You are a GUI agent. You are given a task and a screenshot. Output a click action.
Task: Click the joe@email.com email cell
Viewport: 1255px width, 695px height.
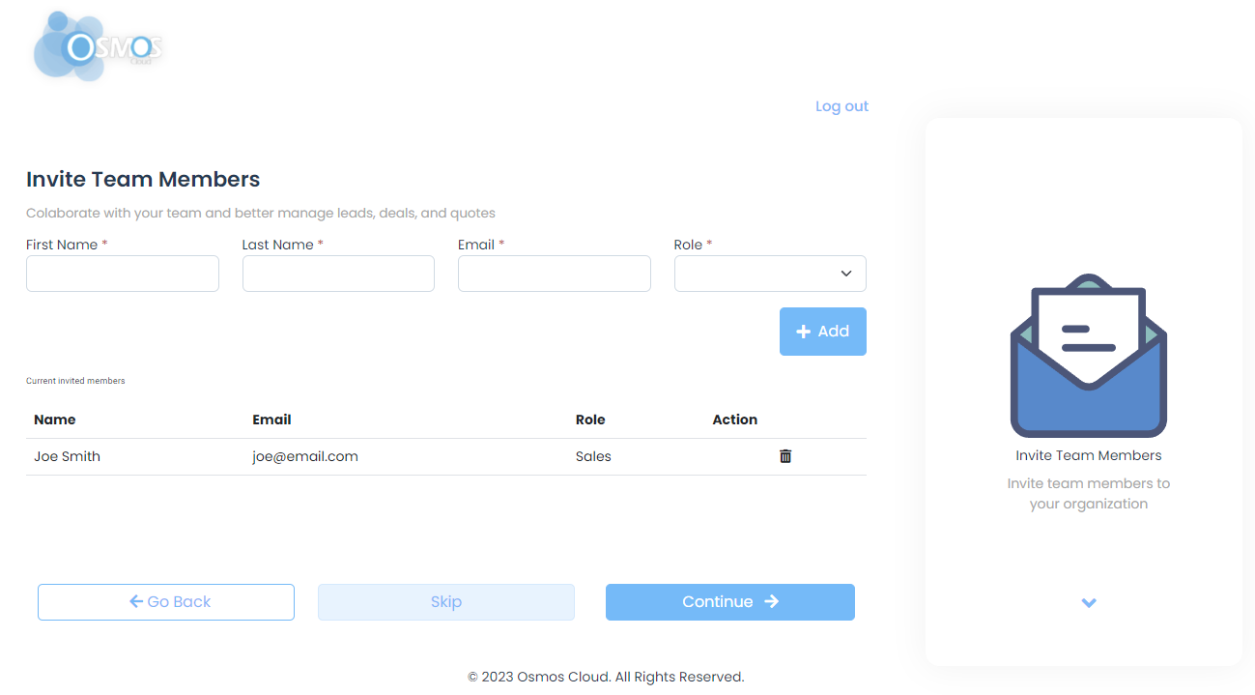point(305,456)
